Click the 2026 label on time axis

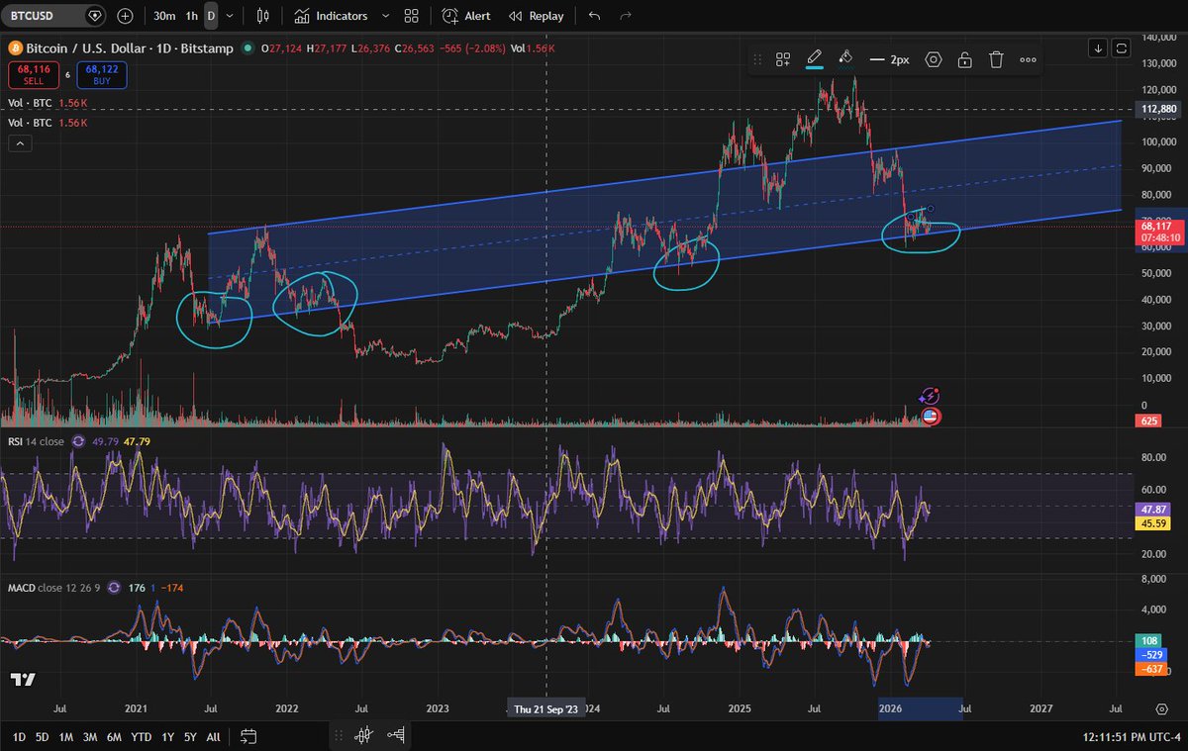click(891, 708)
